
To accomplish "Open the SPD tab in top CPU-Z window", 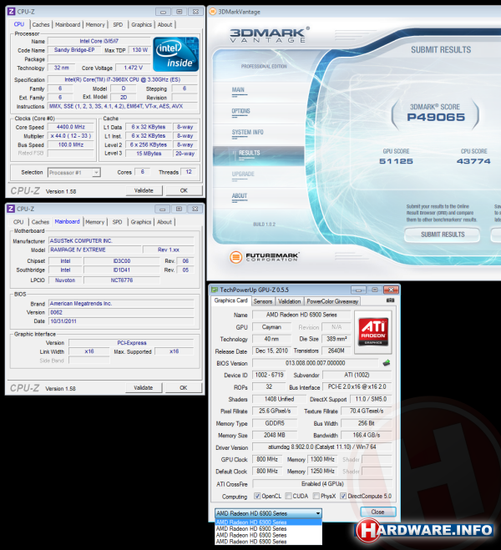I will click(118, 24).
